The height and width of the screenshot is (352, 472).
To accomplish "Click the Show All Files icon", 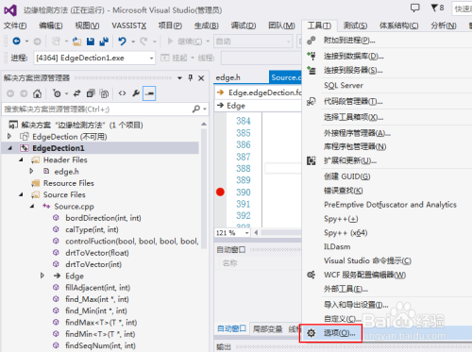I will coord(104,93).
